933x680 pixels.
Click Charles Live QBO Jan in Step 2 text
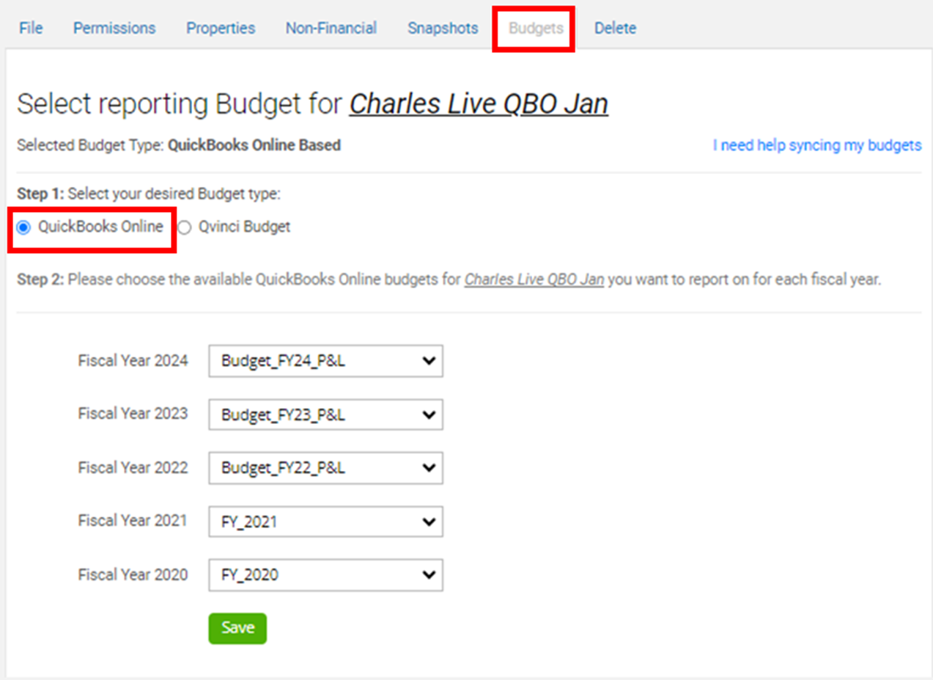(x=534, y=280)
